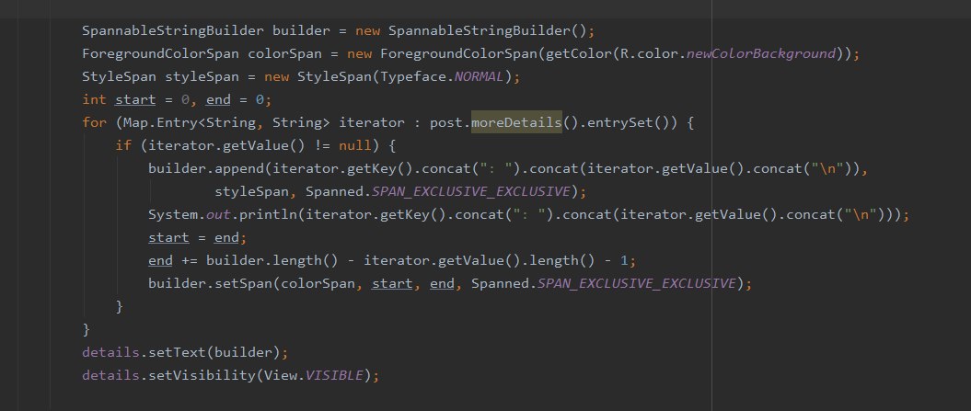Screen dimensions: 971x411
Task: Click start in the 'start = end;' line
Action: click(x=168, y=237)
